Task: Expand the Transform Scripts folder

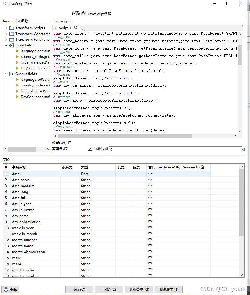Action: 6,28
